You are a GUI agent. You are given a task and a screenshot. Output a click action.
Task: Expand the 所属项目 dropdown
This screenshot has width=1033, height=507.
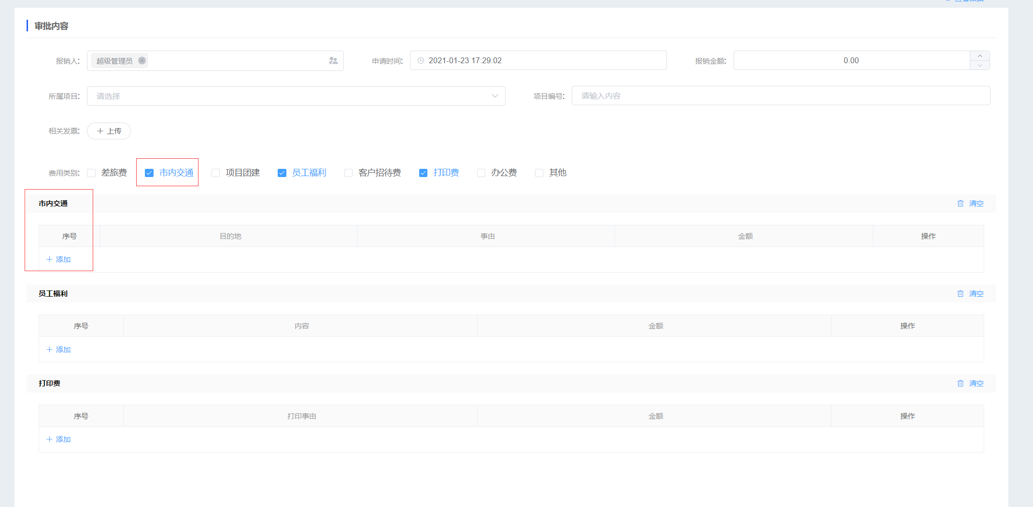point(495,96)
